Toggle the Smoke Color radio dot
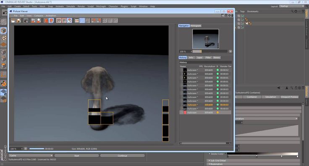Screen dimensions: 309x166 point(209,154)
